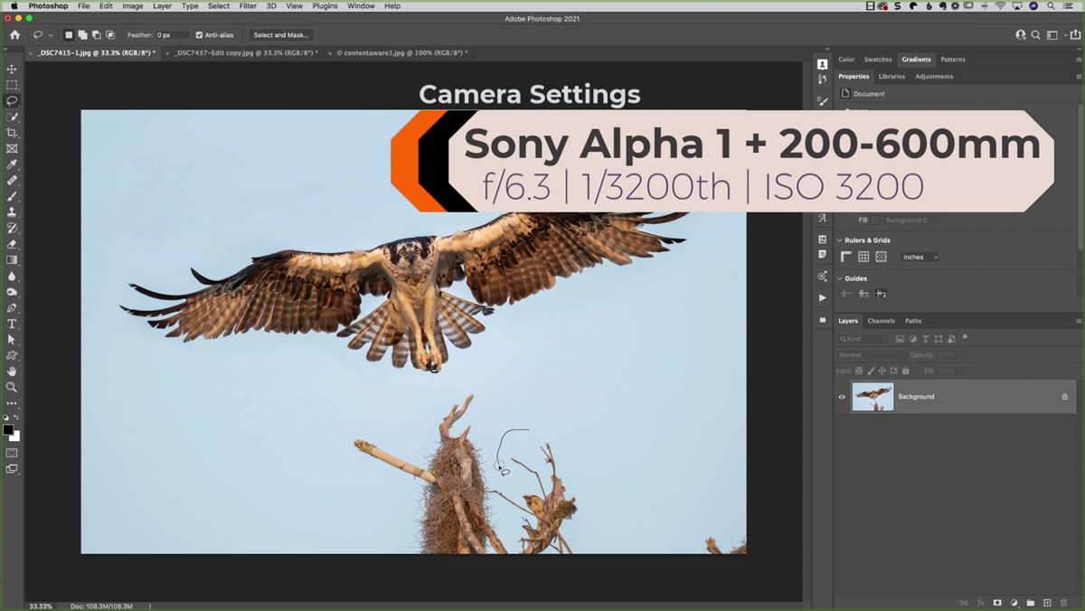Screen dimensions: 1085x611
Task: Click the 33.33% zoom level field
Action: [x=41, y=606]
